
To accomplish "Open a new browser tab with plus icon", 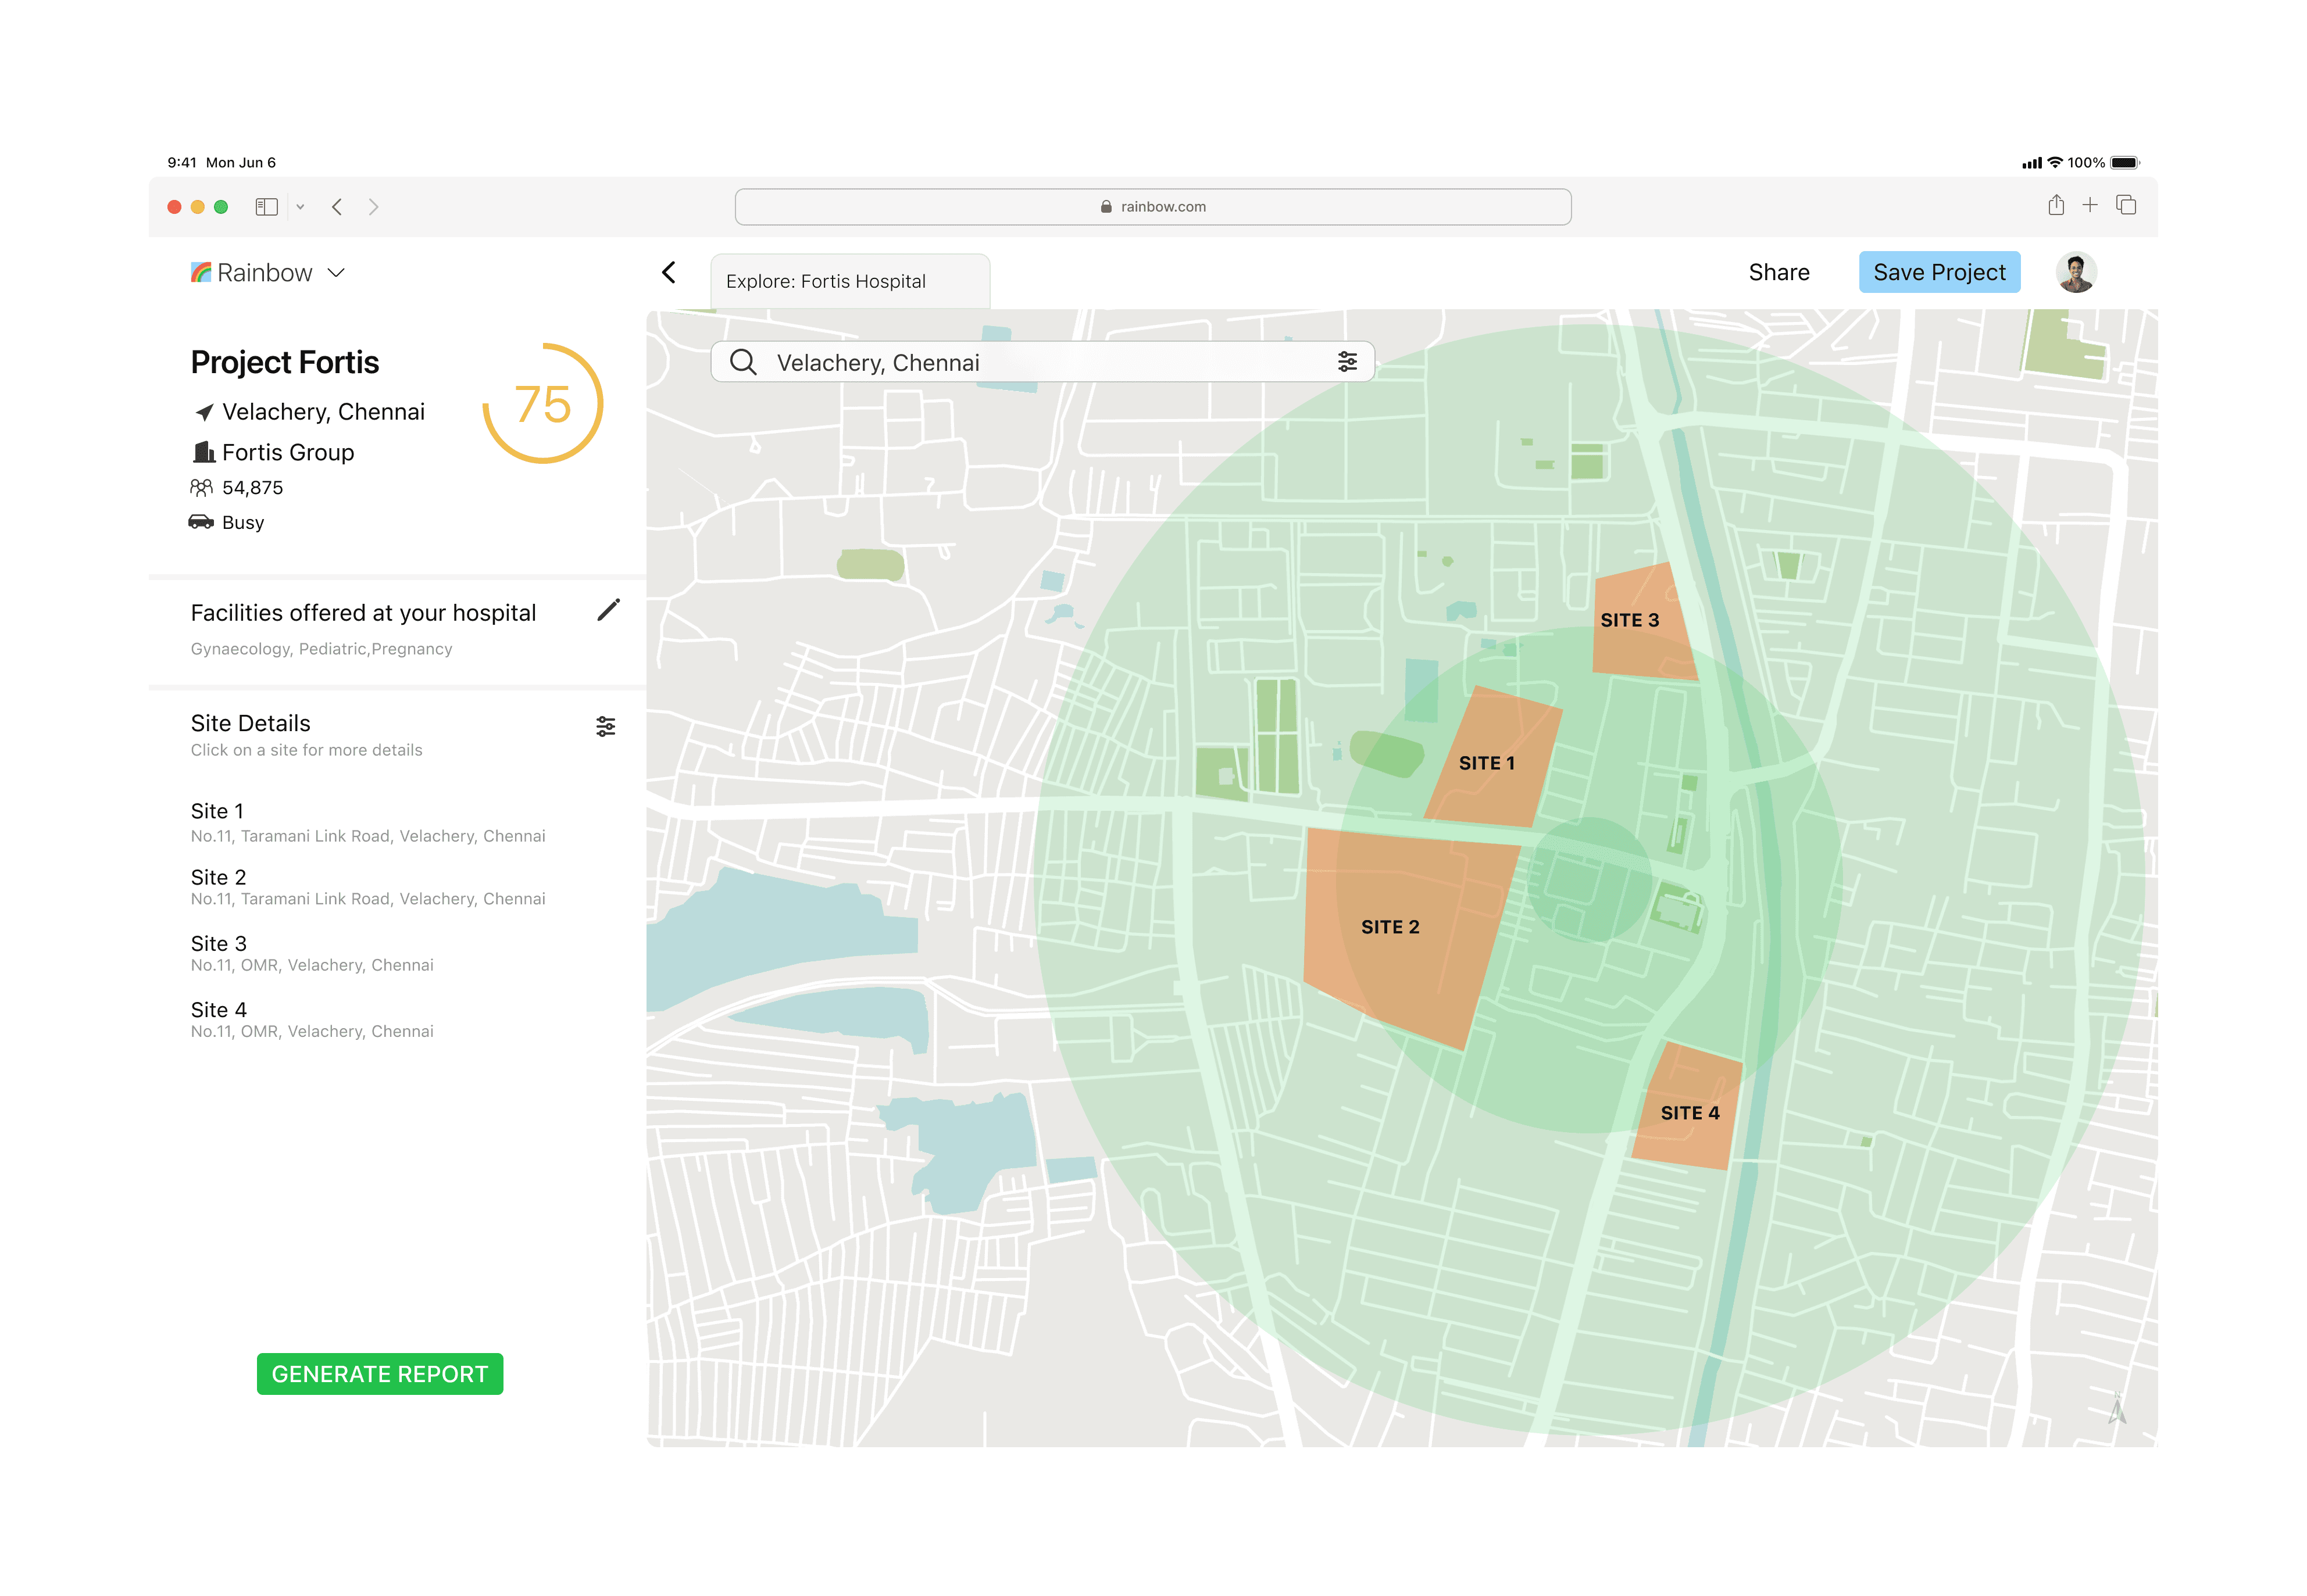I will point(2090,205).
